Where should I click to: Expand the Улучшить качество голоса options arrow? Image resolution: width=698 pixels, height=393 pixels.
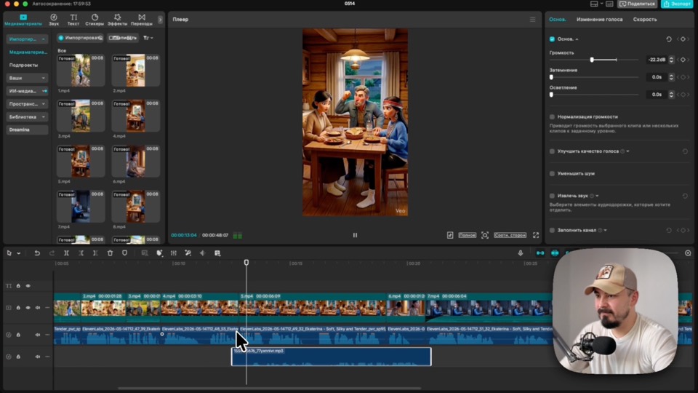[x=627, y=151]
